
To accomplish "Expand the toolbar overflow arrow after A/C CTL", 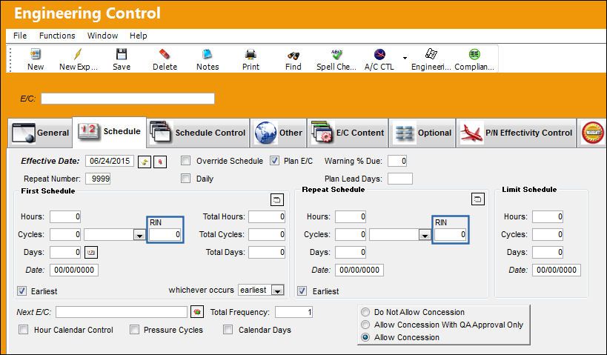I will (405, 58).
